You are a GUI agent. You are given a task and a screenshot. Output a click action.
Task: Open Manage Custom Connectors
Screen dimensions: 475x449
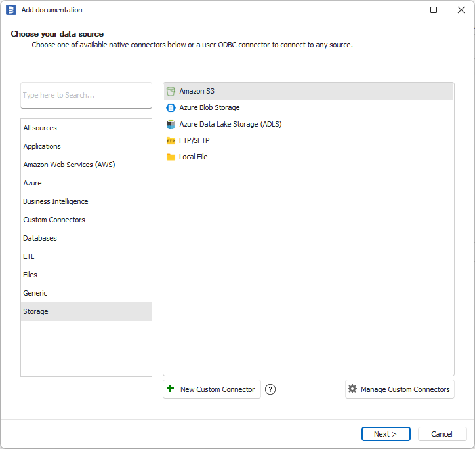click(400, 389)
